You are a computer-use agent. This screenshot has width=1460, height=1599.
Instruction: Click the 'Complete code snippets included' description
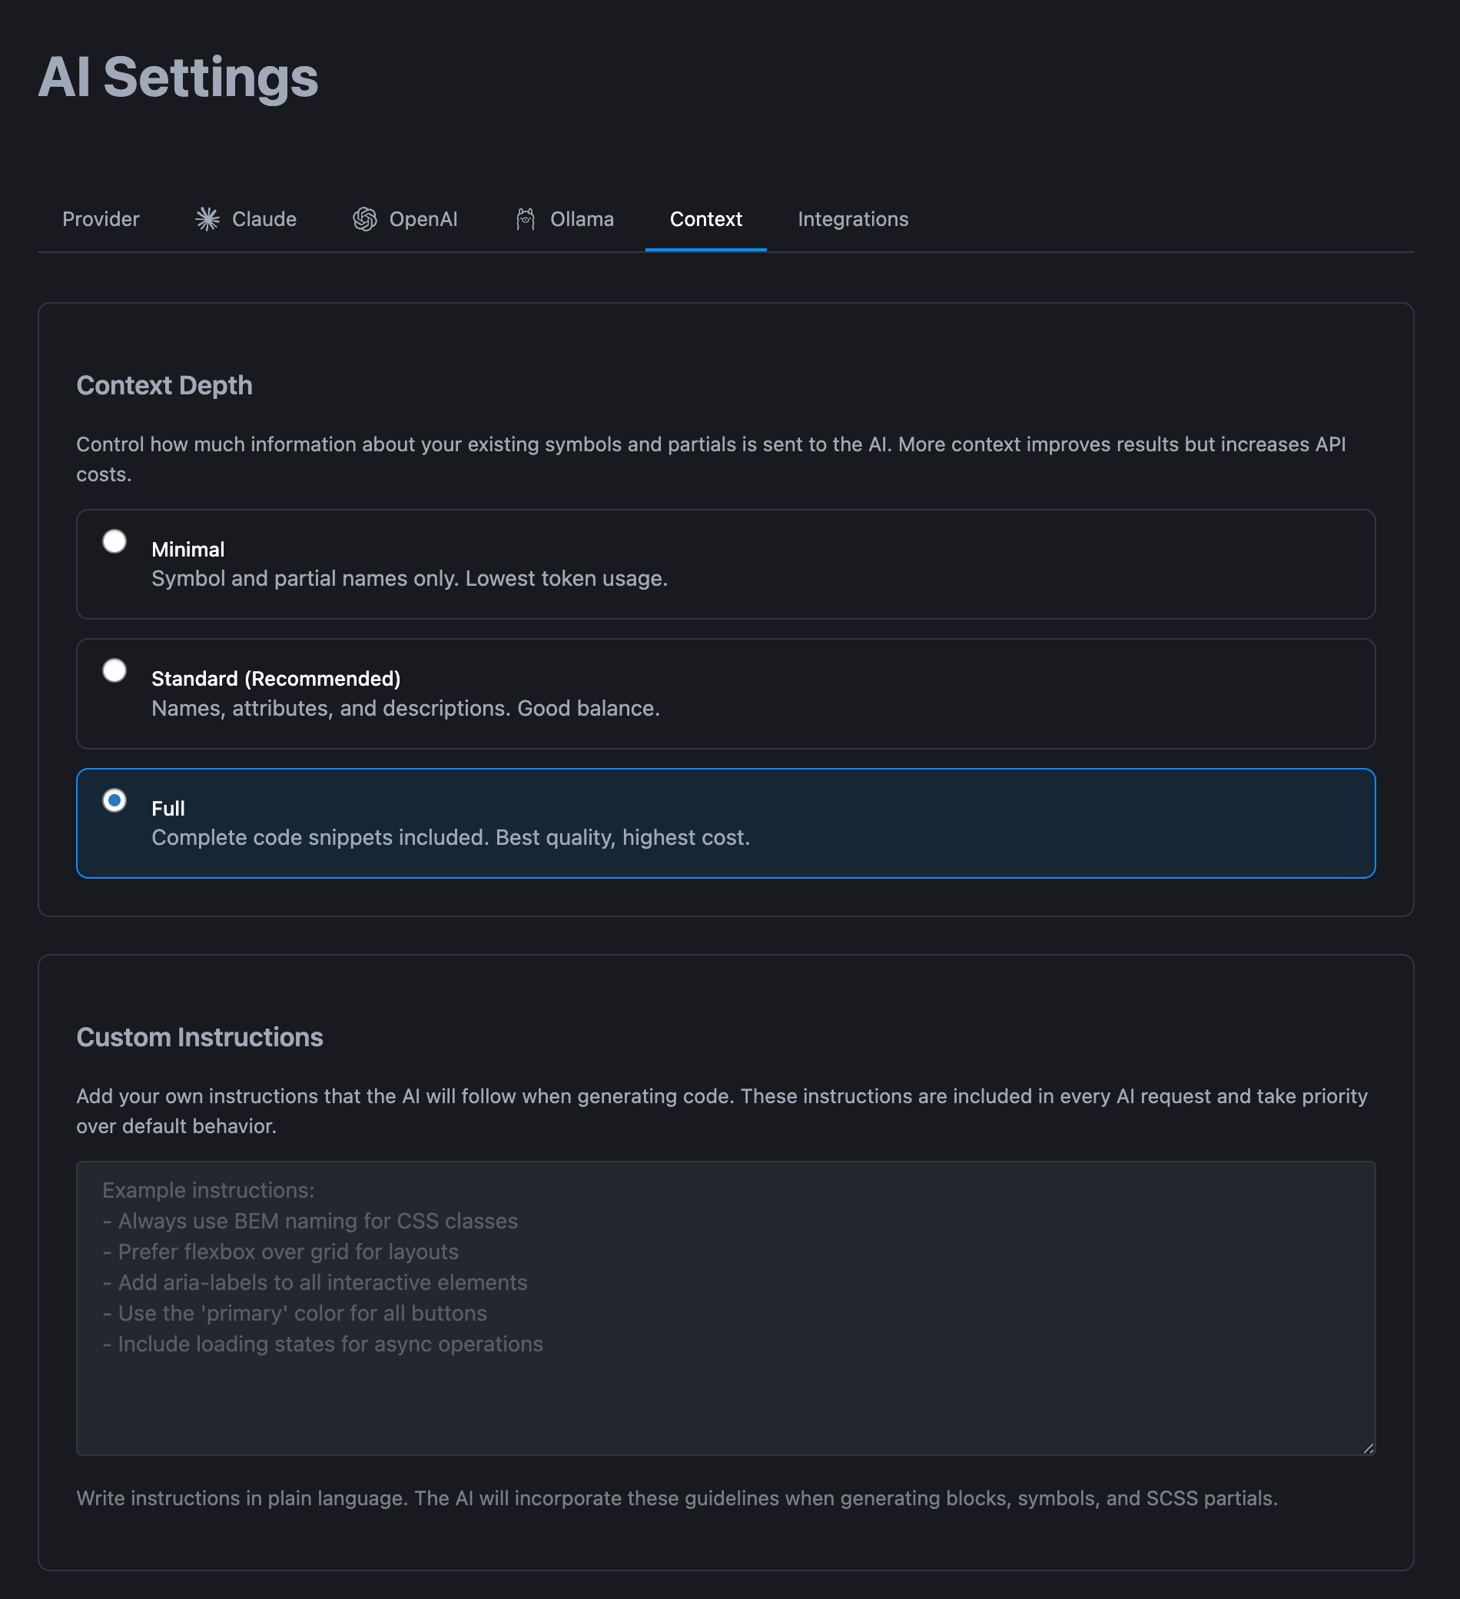pos(450,838)
